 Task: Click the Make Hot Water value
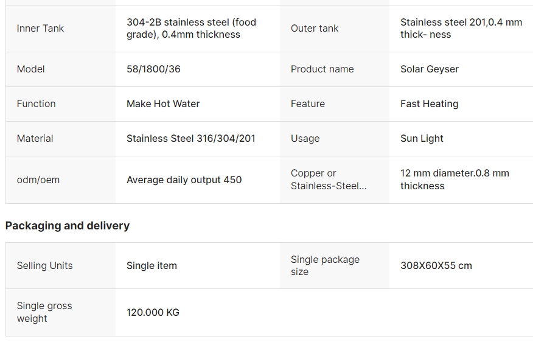[x=163, y=103]
